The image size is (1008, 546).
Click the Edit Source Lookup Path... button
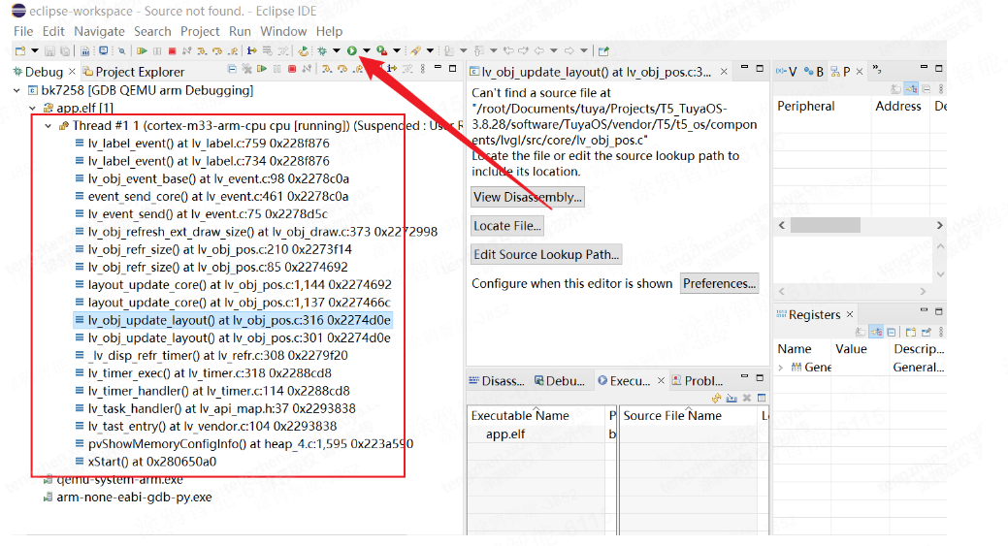coord(545,255)
